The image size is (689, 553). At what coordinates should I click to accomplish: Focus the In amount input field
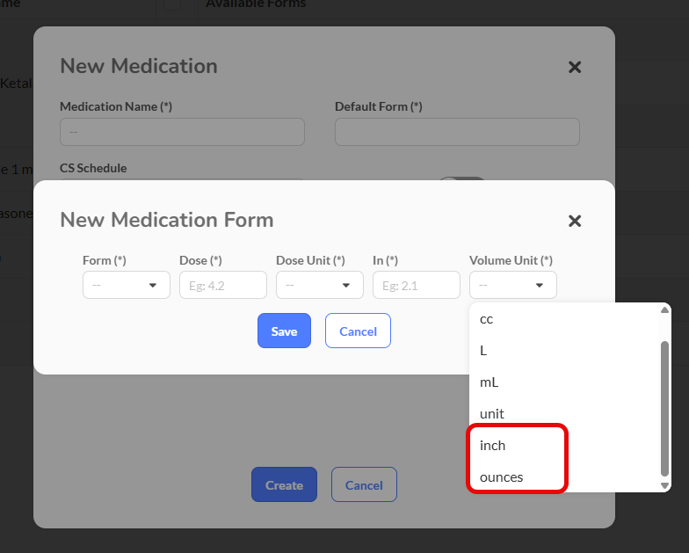pyautogui.click(x=417, y=285)
